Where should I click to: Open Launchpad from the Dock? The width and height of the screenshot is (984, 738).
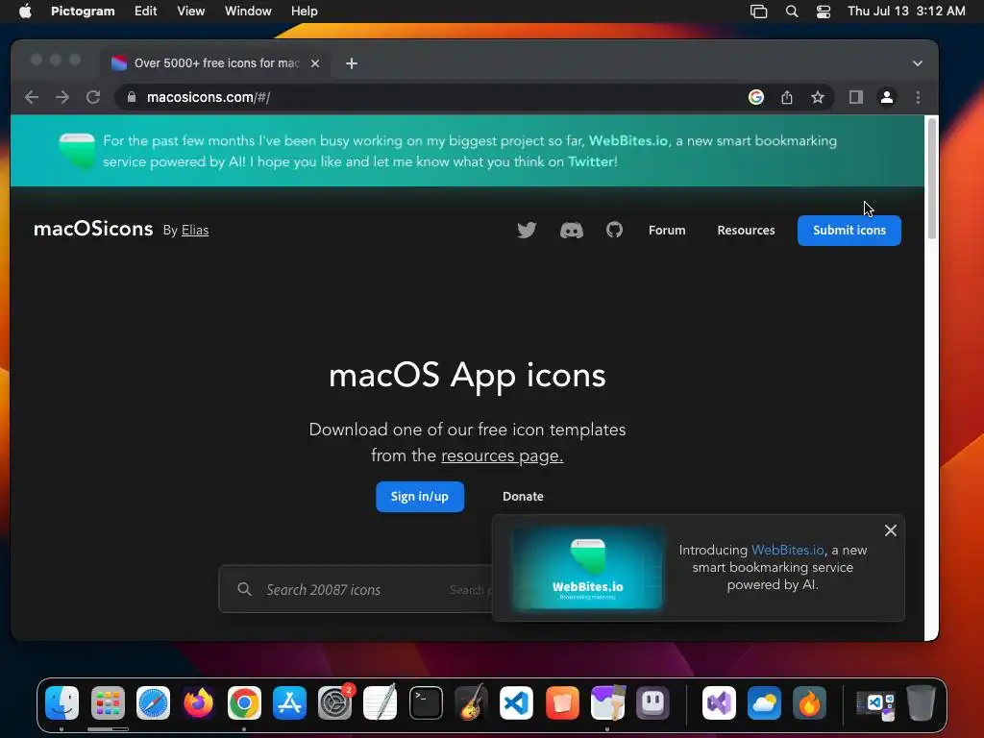tap(108, 702)
